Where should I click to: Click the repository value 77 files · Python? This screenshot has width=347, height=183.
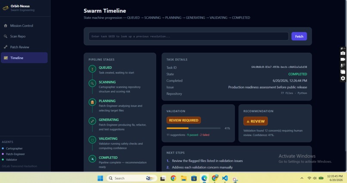click(x=294, y=93)
